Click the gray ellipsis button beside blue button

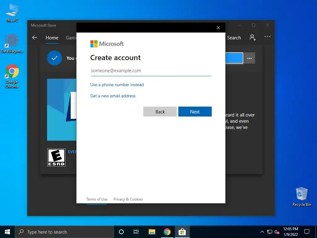250,58
